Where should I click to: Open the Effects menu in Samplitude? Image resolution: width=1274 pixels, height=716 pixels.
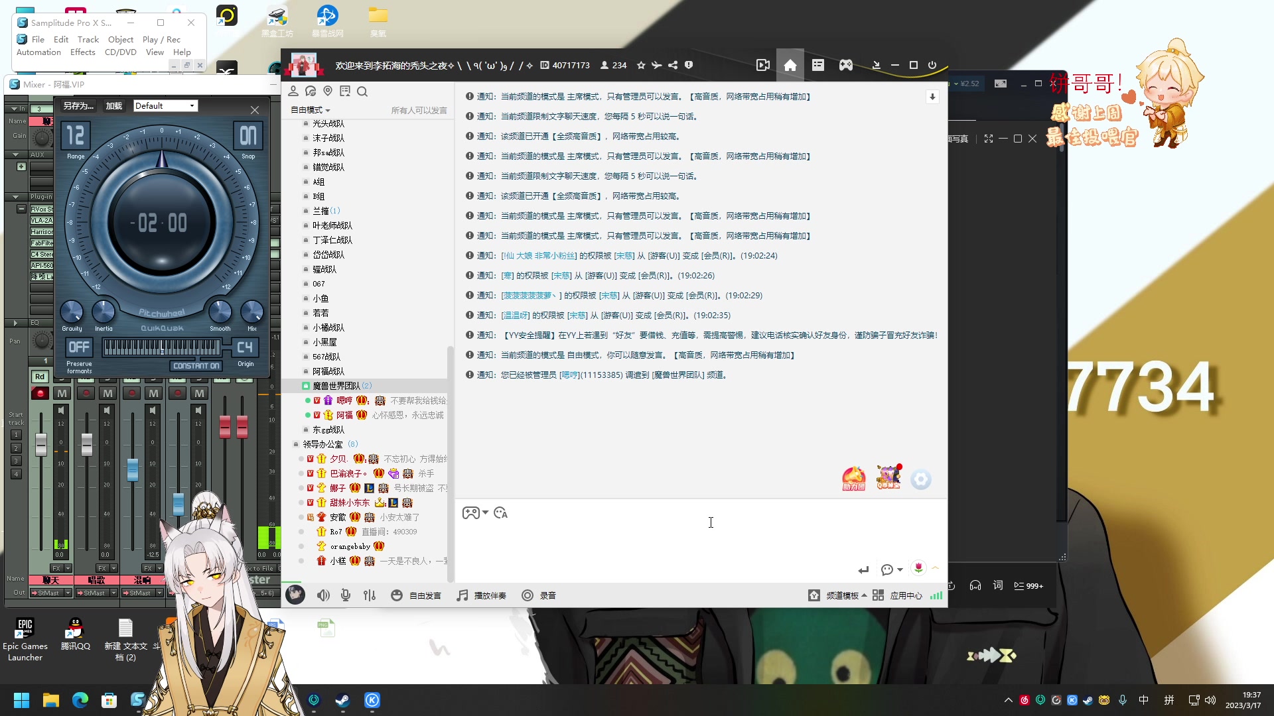pos(83,52)
